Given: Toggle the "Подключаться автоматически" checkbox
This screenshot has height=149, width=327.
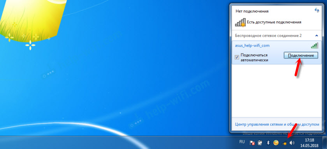Looking at the screenshot, I should point(237,57).
